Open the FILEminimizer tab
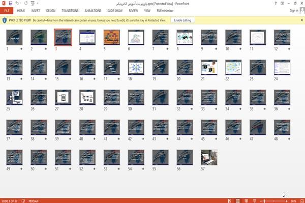This screenshot has height=203, width=305. pos(165,11)
